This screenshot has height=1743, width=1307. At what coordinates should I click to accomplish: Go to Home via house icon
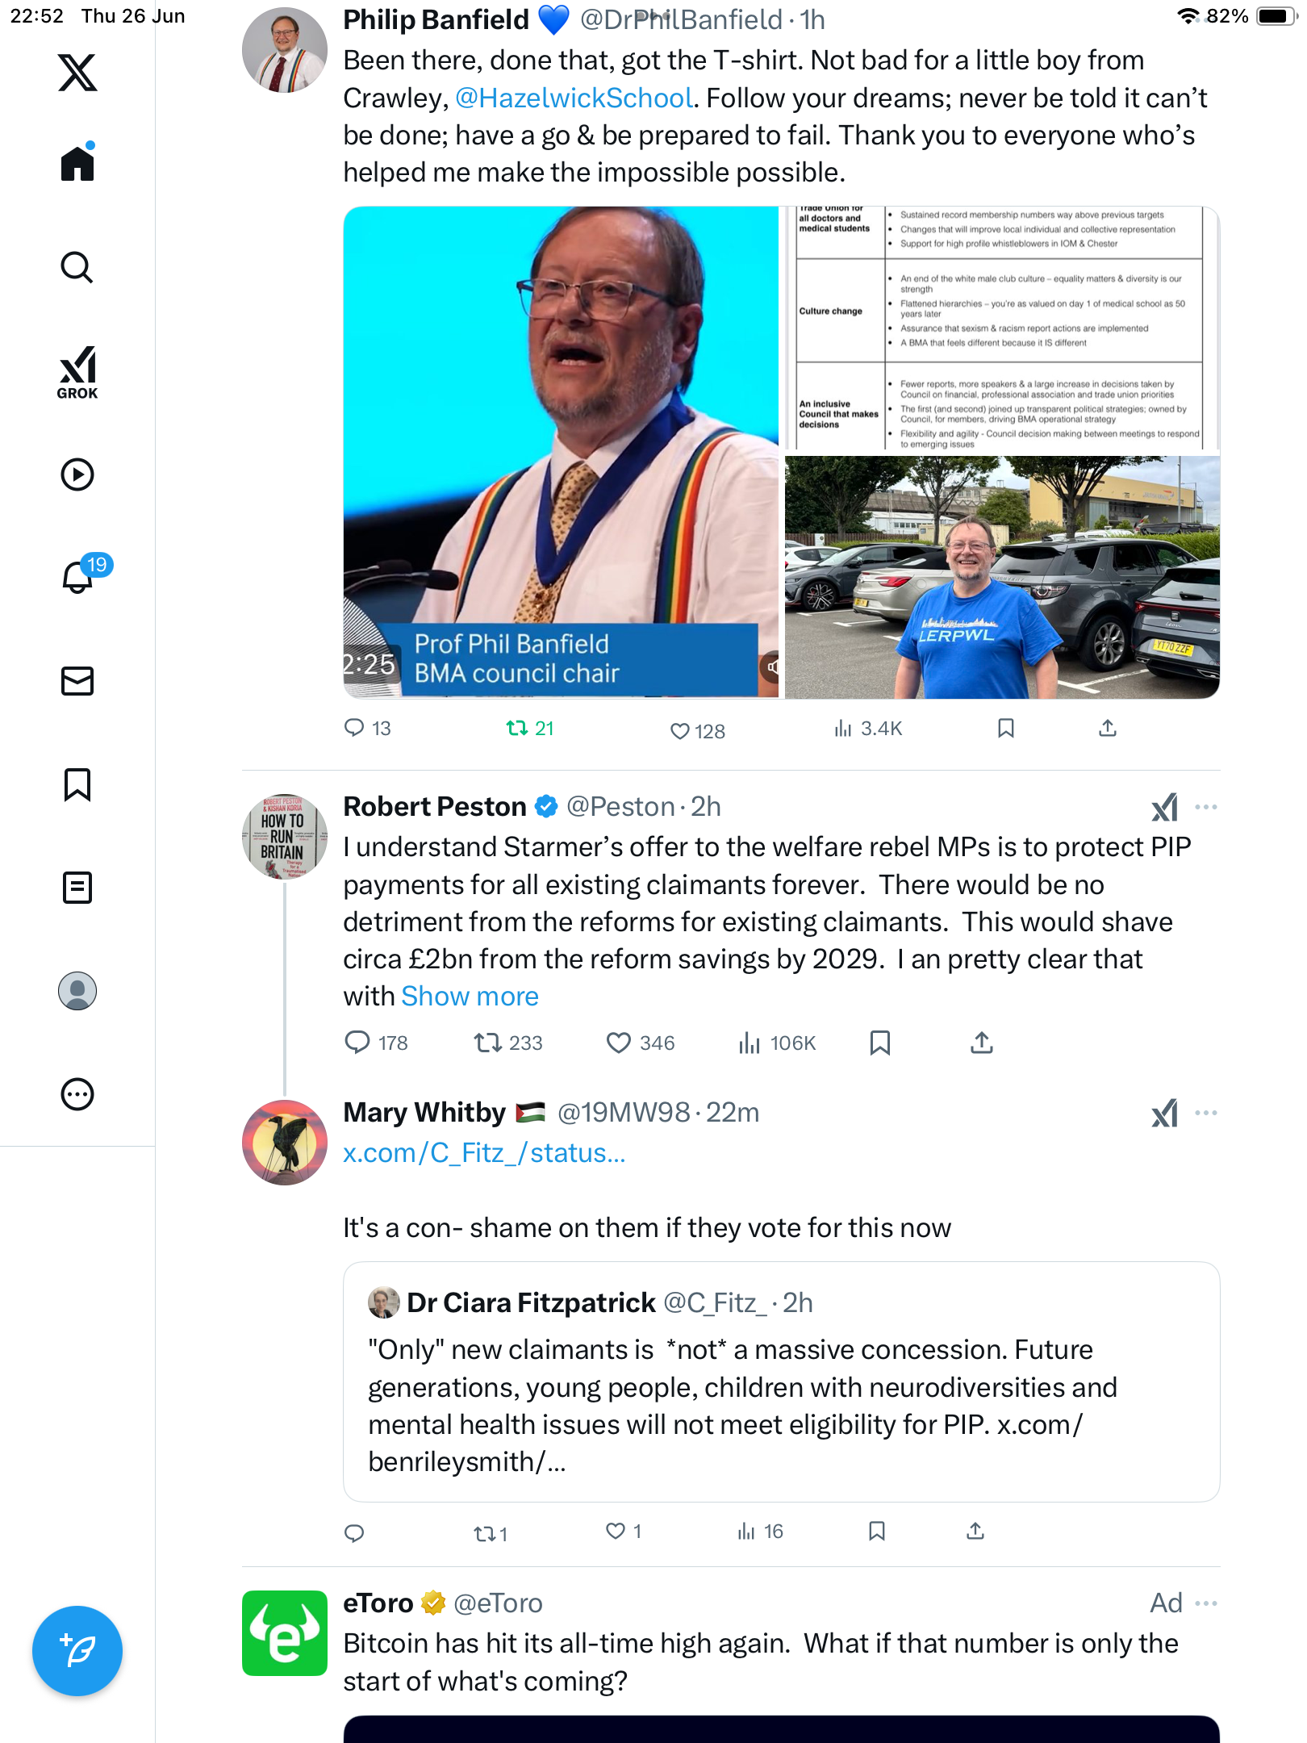(77, 162)
